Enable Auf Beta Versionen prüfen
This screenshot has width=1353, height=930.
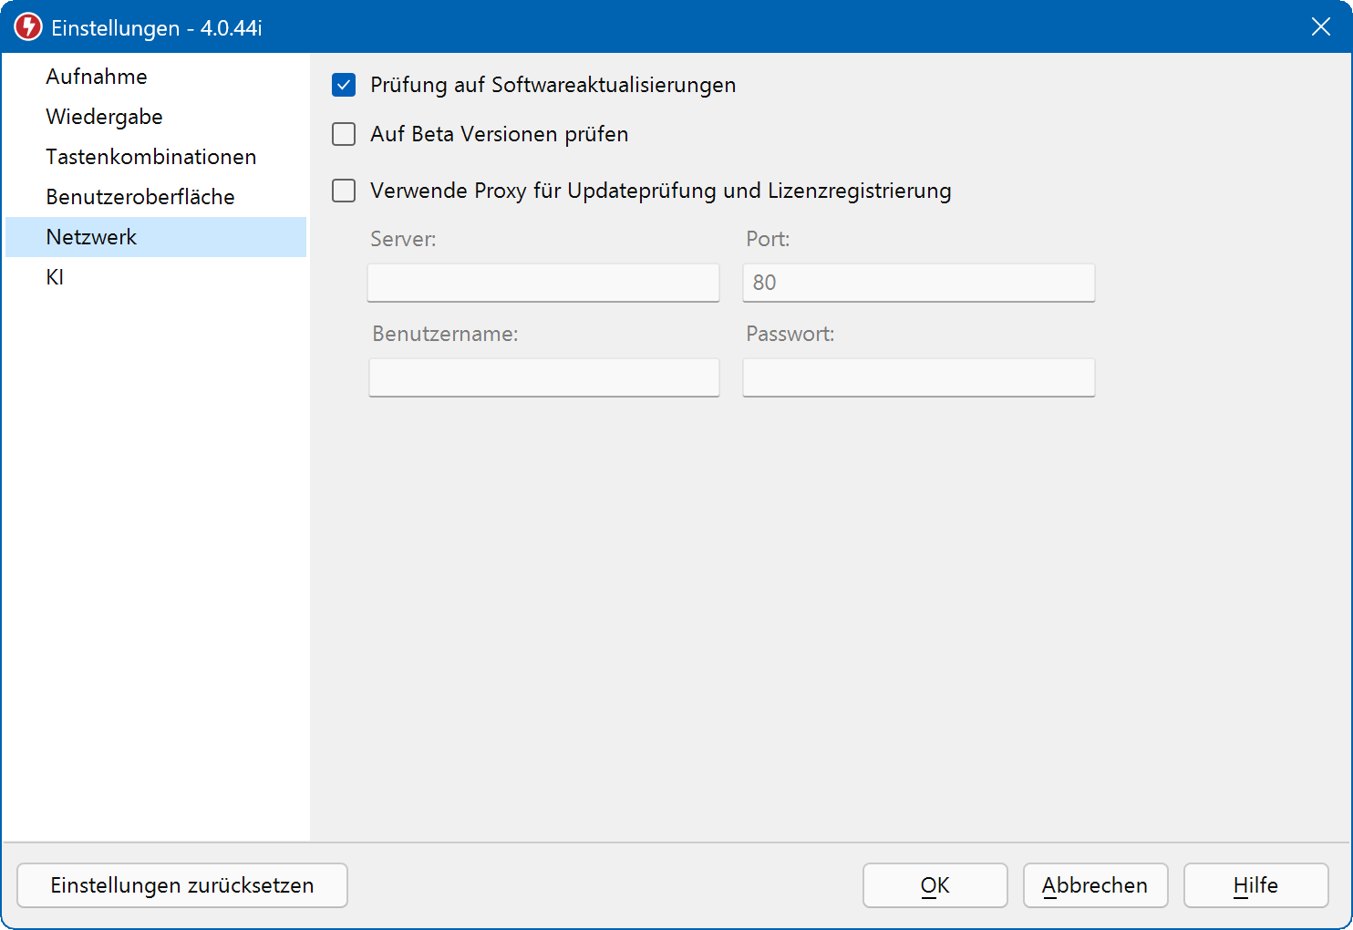pyautogui.click(x=344, y=135)
